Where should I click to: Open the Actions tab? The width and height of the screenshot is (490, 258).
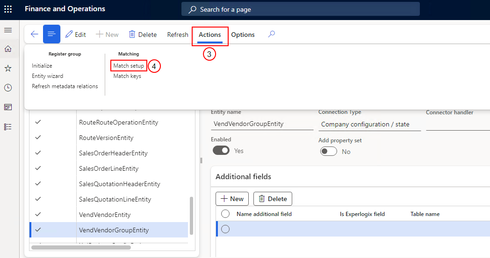pos(209,35)
